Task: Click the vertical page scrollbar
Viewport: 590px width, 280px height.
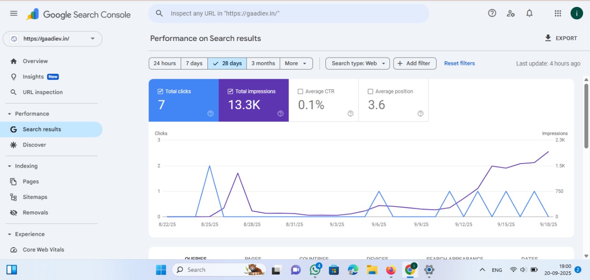Action: tap(586, 115)
